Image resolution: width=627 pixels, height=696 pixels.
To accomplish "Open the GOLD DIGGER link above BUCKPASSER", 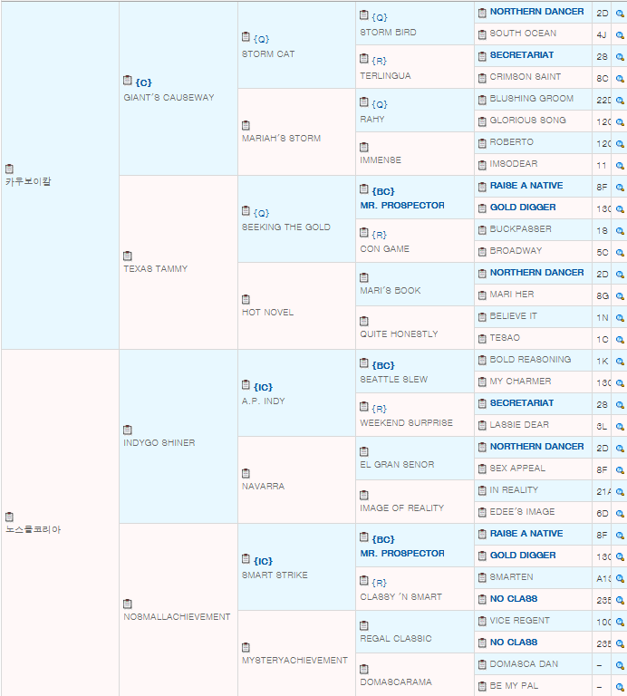I will coord(523,208).
